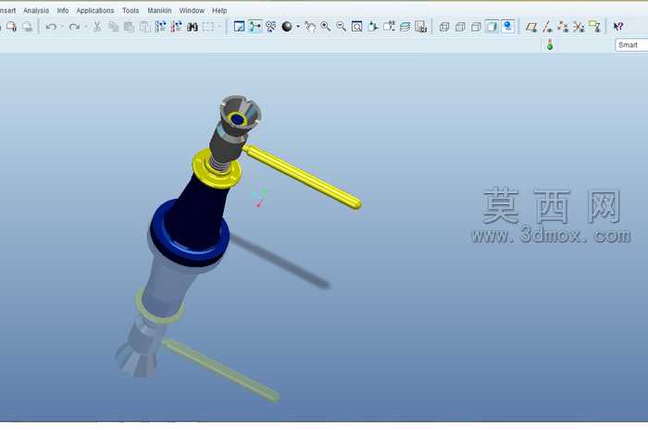Toggle annotation element display icon

(594, 27)
